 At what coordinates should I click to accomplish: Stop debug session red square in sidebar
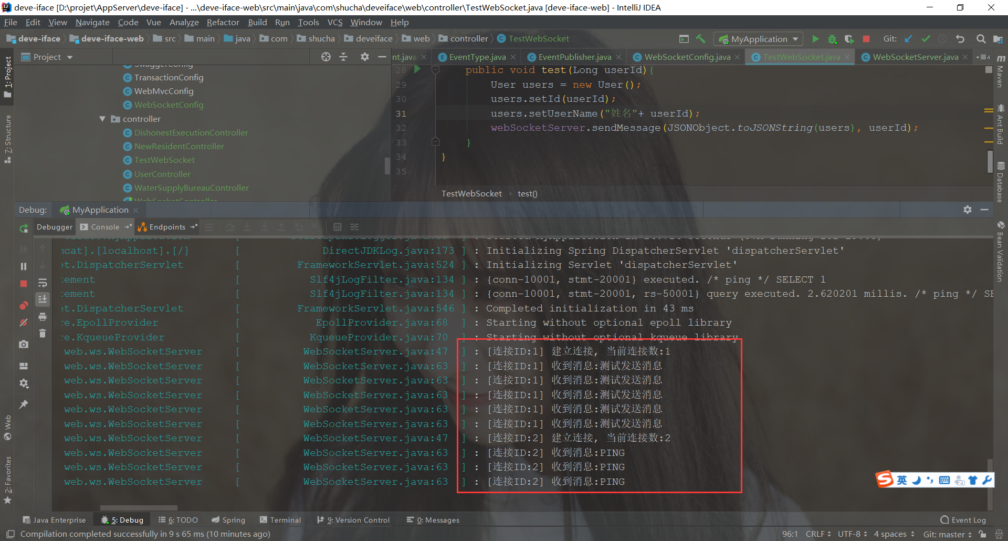[24, 284]
